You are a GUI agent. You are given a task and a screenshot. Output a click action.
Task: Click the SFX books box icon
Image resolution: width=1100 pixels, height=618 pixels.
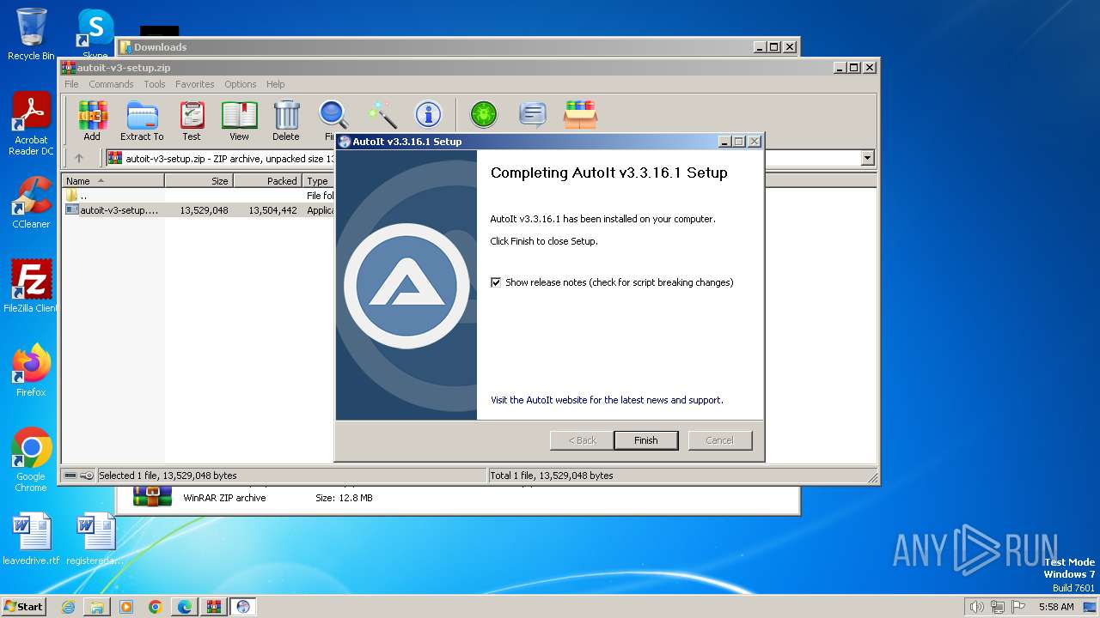pyautogui.click(x=581, y=114)
